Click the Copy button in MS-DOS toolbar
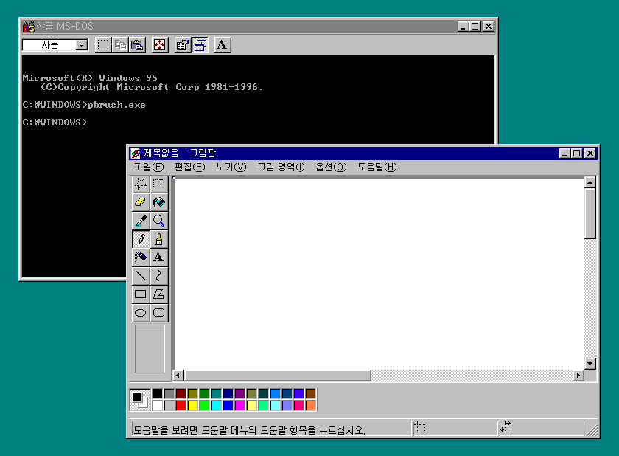The image size is (619, 456). [x=120, y=45]
